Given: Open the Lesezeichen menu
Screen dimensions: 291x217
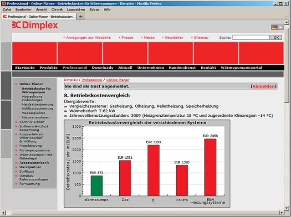Looking at the screenshot, I should pyautogui.click(x=76, y=10).
